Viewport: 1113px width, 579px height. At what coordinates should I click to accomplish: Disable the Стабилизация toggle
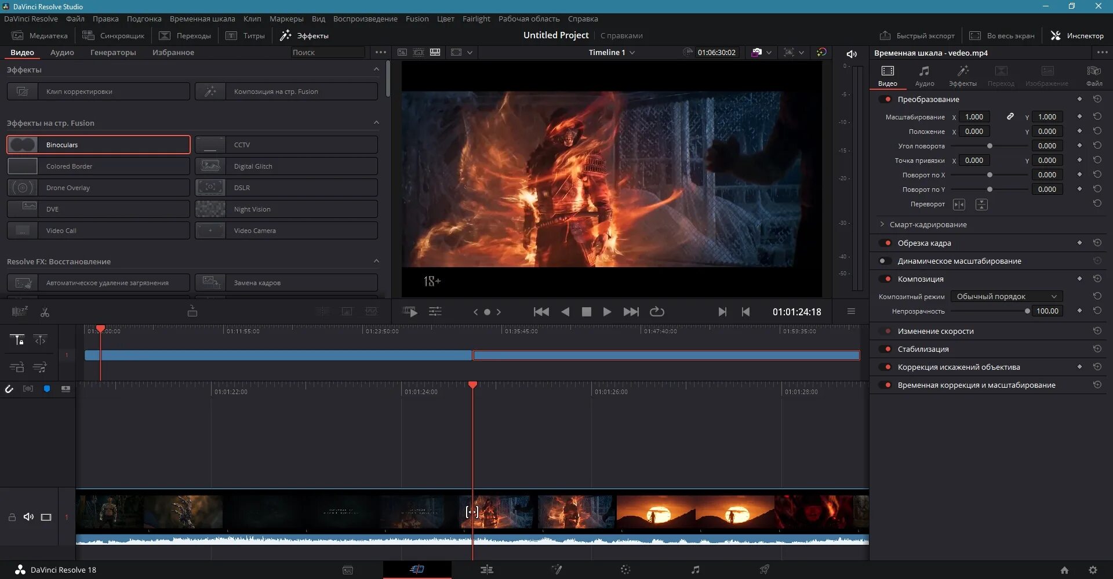885,349
